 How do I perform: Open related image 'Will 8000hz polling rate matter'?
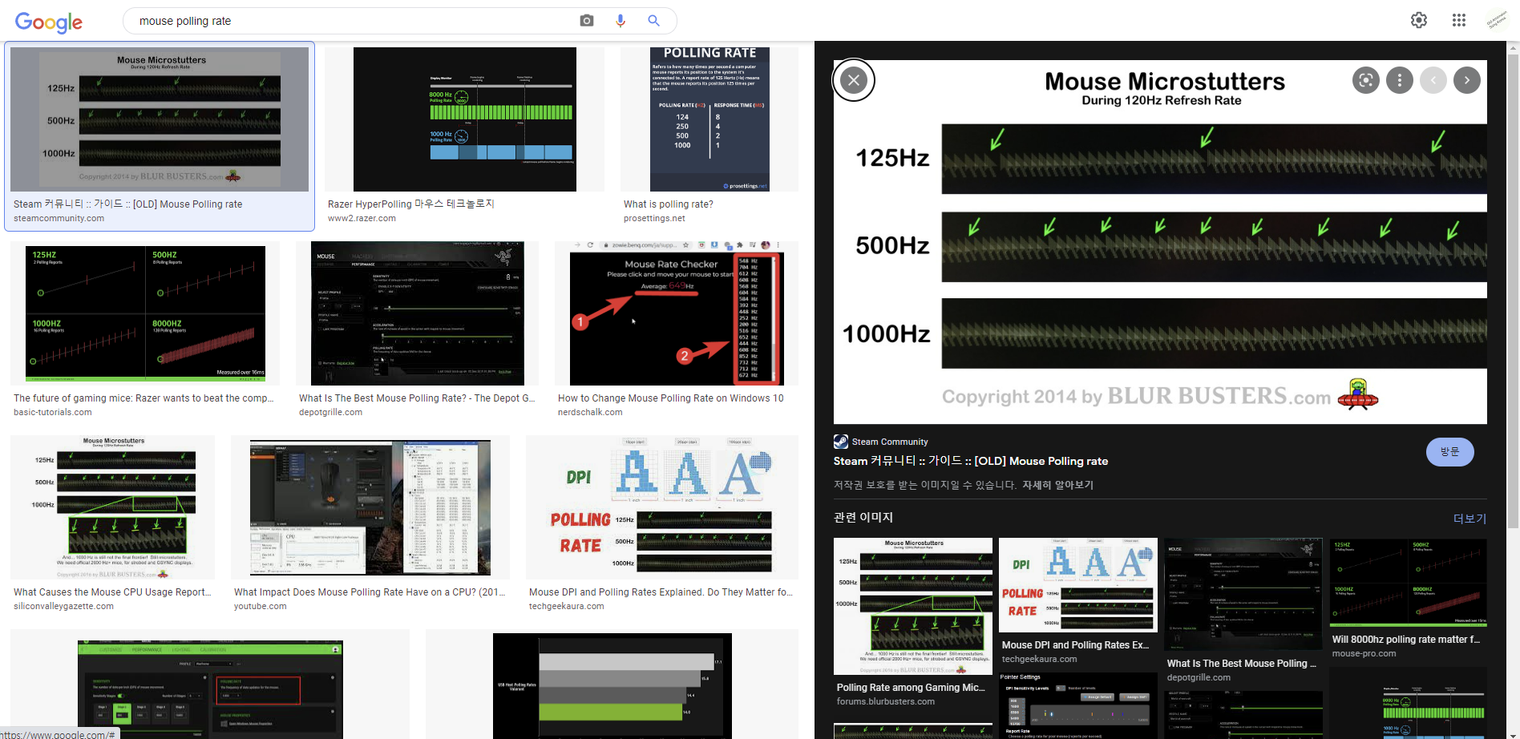(x=1409, y=582)
